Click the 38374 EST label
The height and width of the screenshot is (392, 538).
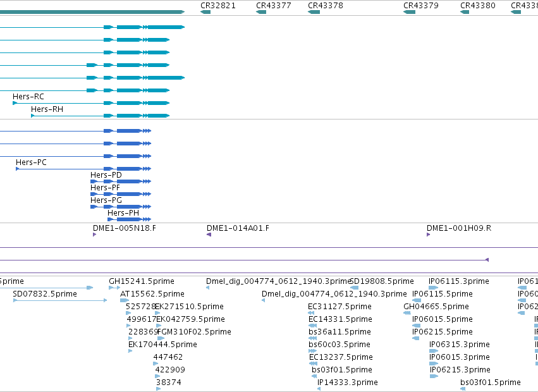(169, 383)
